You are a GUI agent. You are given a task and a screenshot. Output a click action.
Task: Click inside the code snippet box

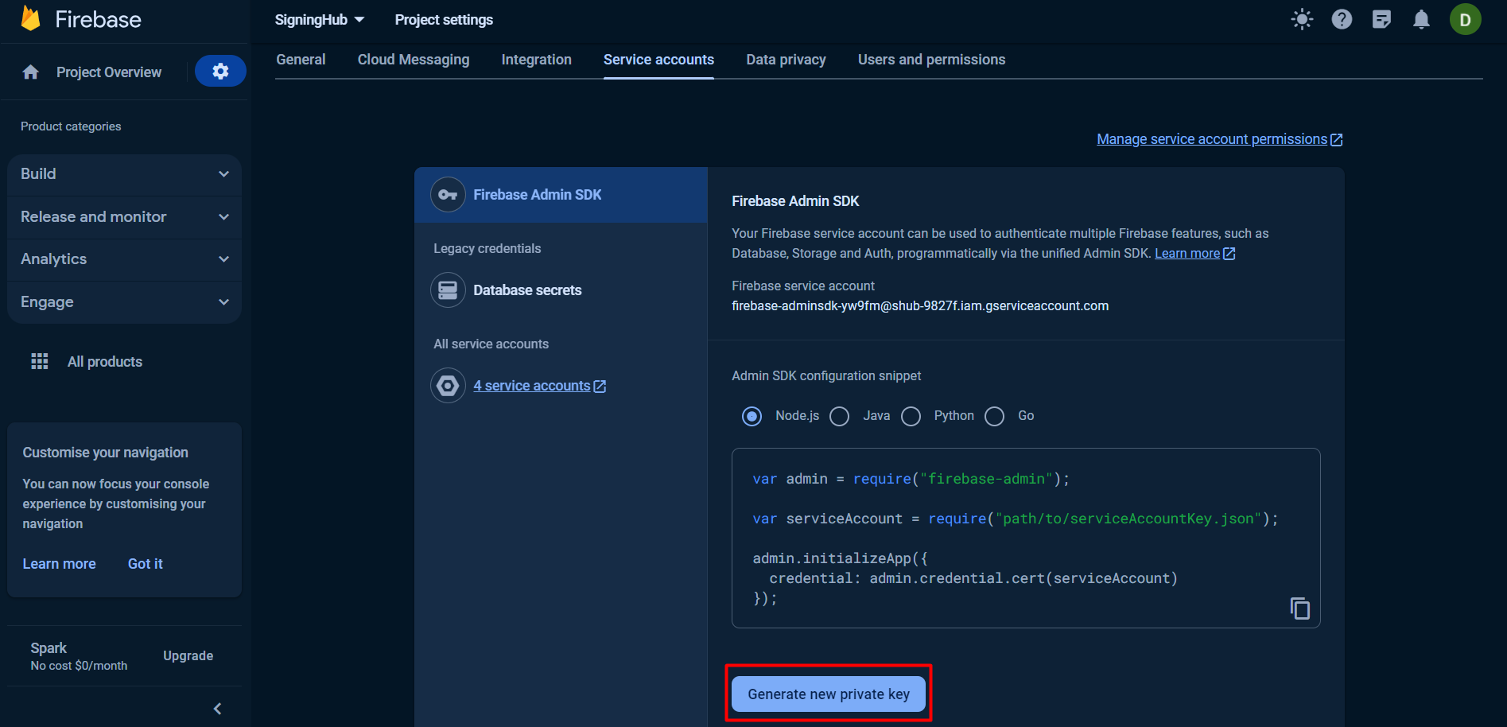click(x=1026, y=538)
